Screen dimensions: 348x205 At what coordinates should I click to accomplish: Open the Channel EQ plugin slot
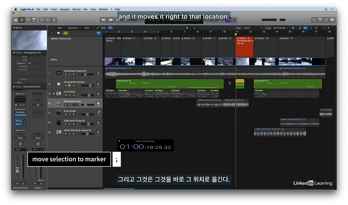pyautogui.click(x=20, y=115)
